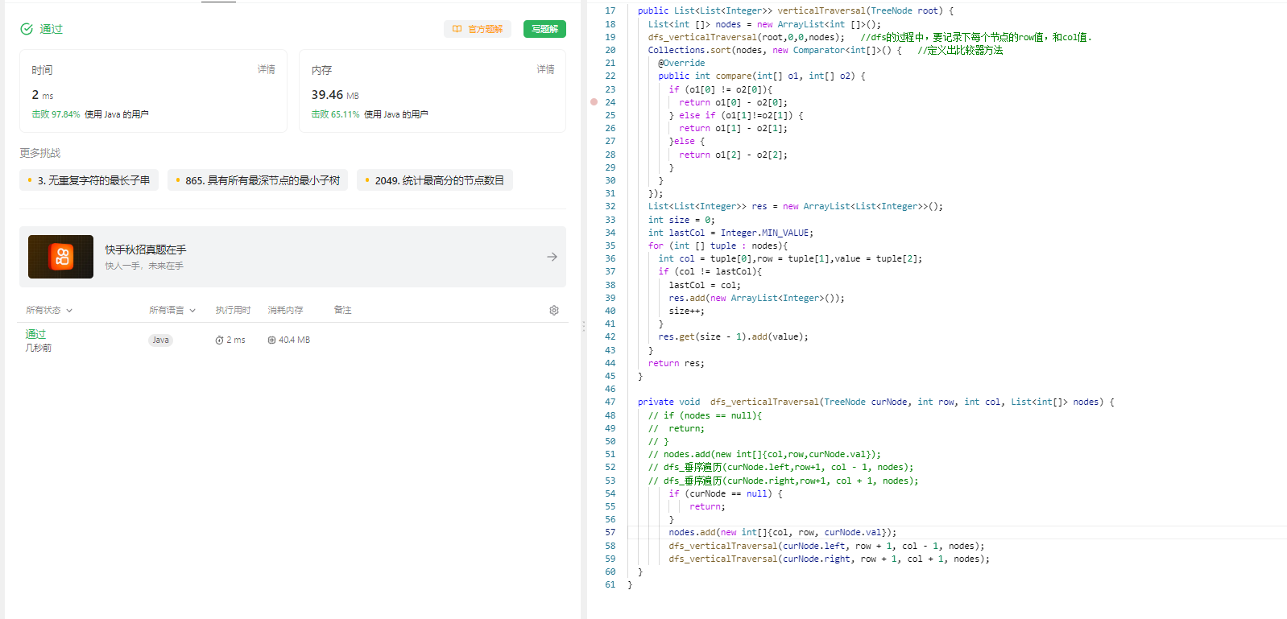This screenshot has height=619, width=1287.
Task: Click the panel divider drag handle
Action: coord(583,326)
